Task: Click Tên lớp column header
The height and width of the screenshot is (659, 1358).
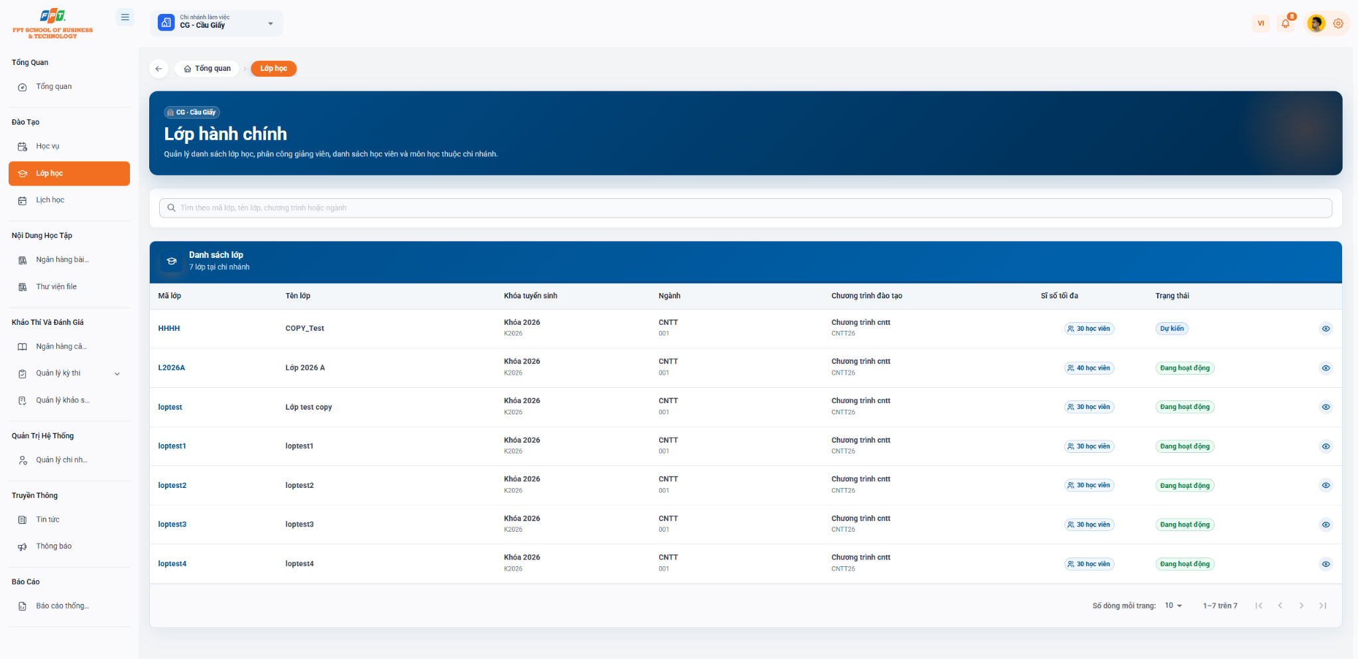Action: (x=298, y=296)
